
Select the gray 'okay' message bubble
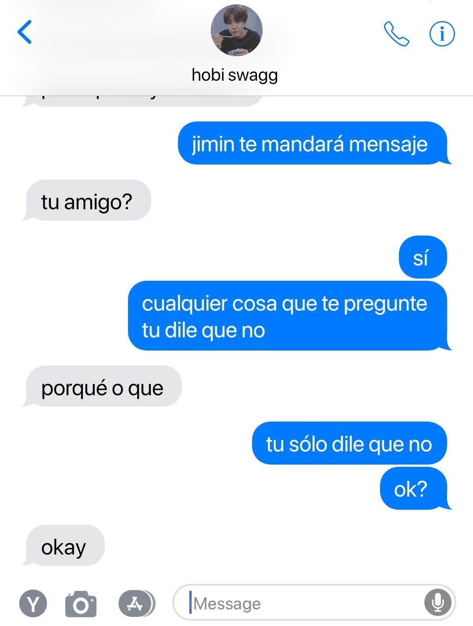[64, 546]
